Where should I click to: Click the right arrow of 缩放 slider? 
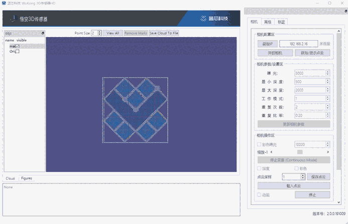click(x=328, y=152)
